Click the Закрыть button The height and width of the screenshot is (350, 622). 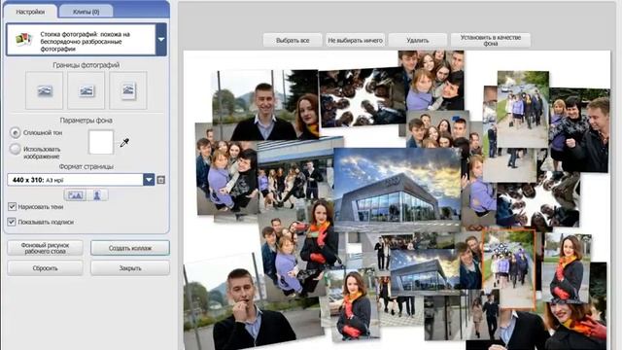tap(130, 268)
